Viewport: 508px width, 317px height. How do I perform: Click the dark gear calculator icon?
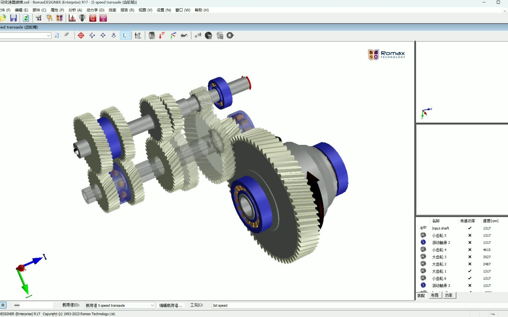pyautogui.click(x=208, y=36)
